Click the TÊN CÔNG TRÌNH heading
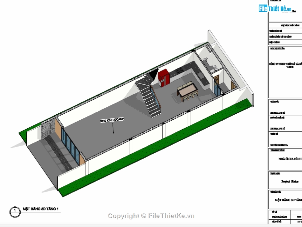 click(x=277, y=150)
